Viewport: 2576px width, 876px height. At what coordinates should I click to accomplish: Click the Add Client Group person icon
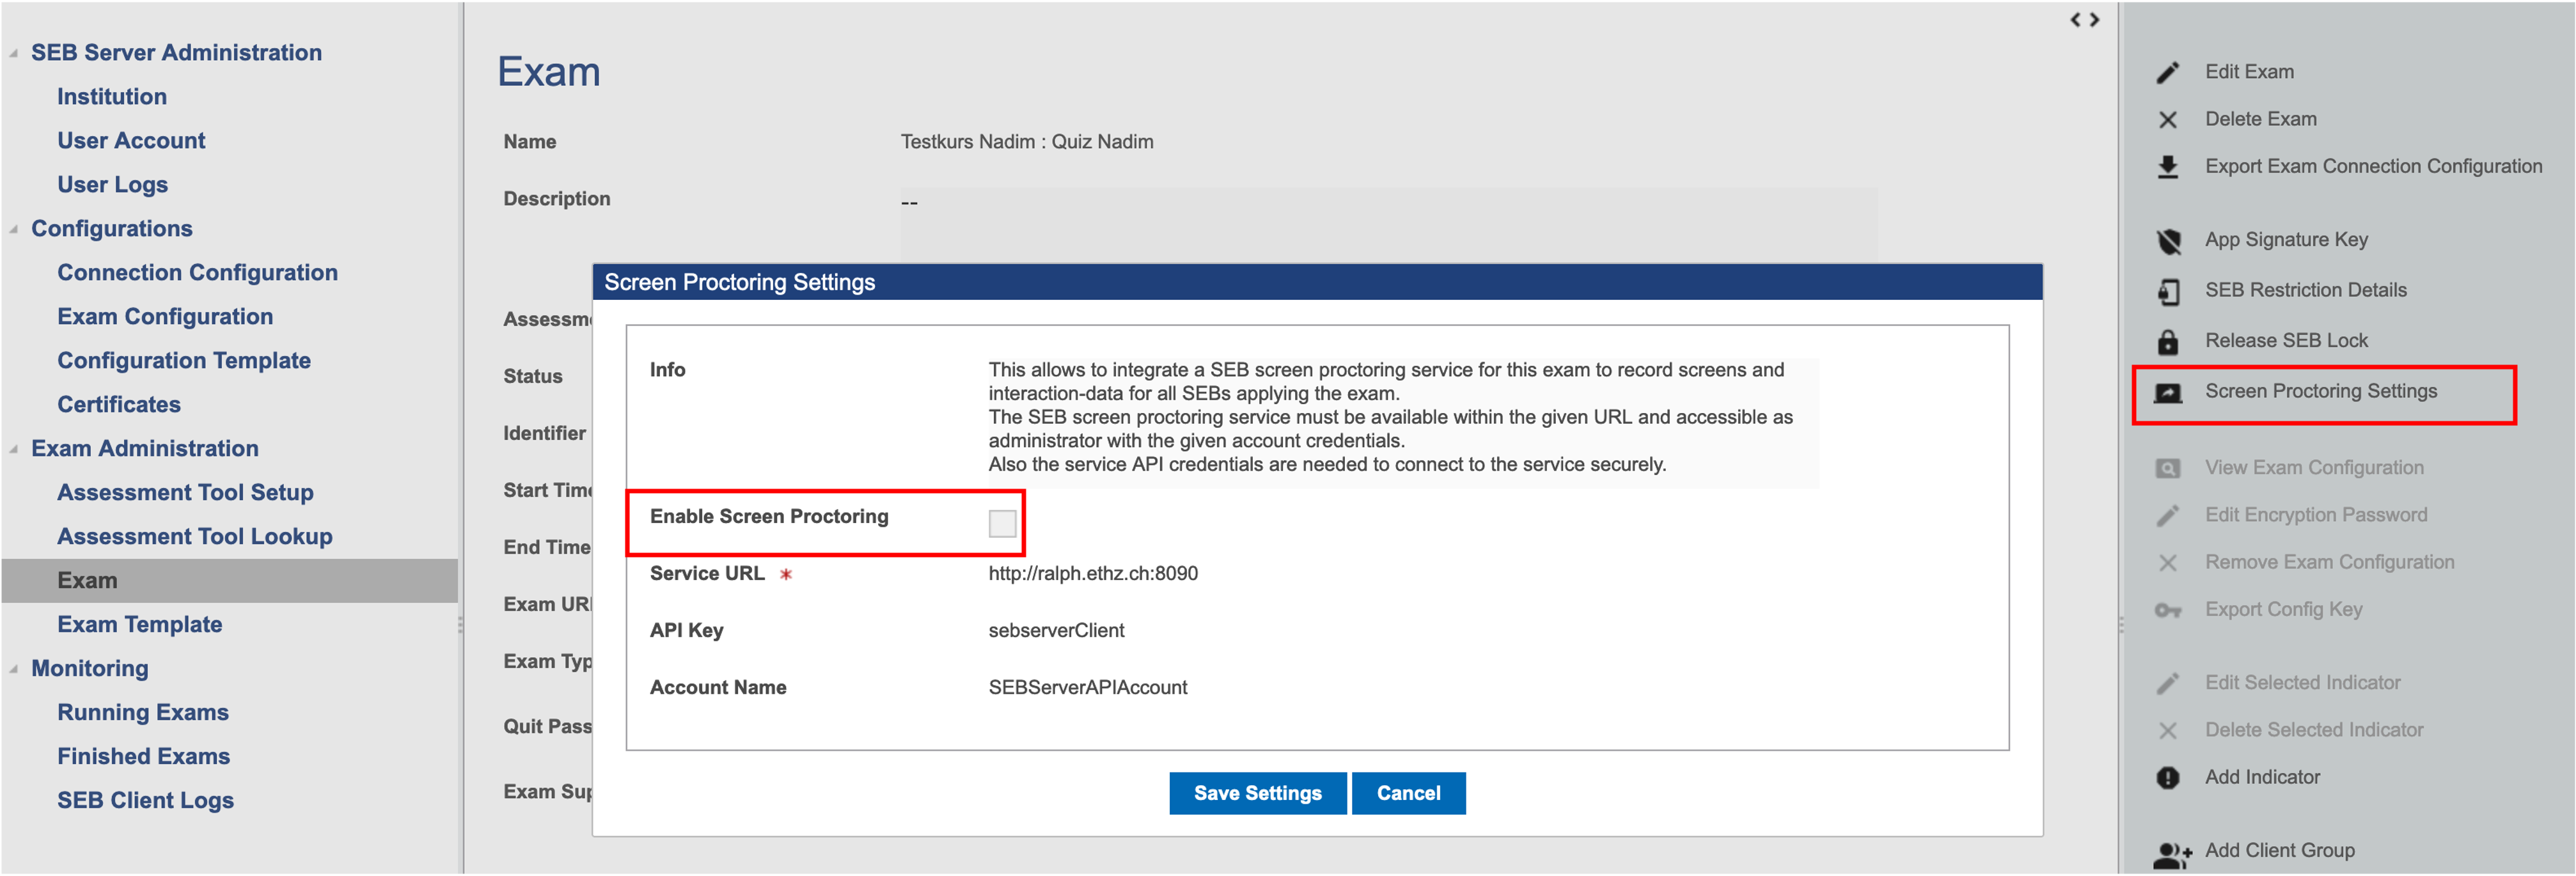(2171, 853)
